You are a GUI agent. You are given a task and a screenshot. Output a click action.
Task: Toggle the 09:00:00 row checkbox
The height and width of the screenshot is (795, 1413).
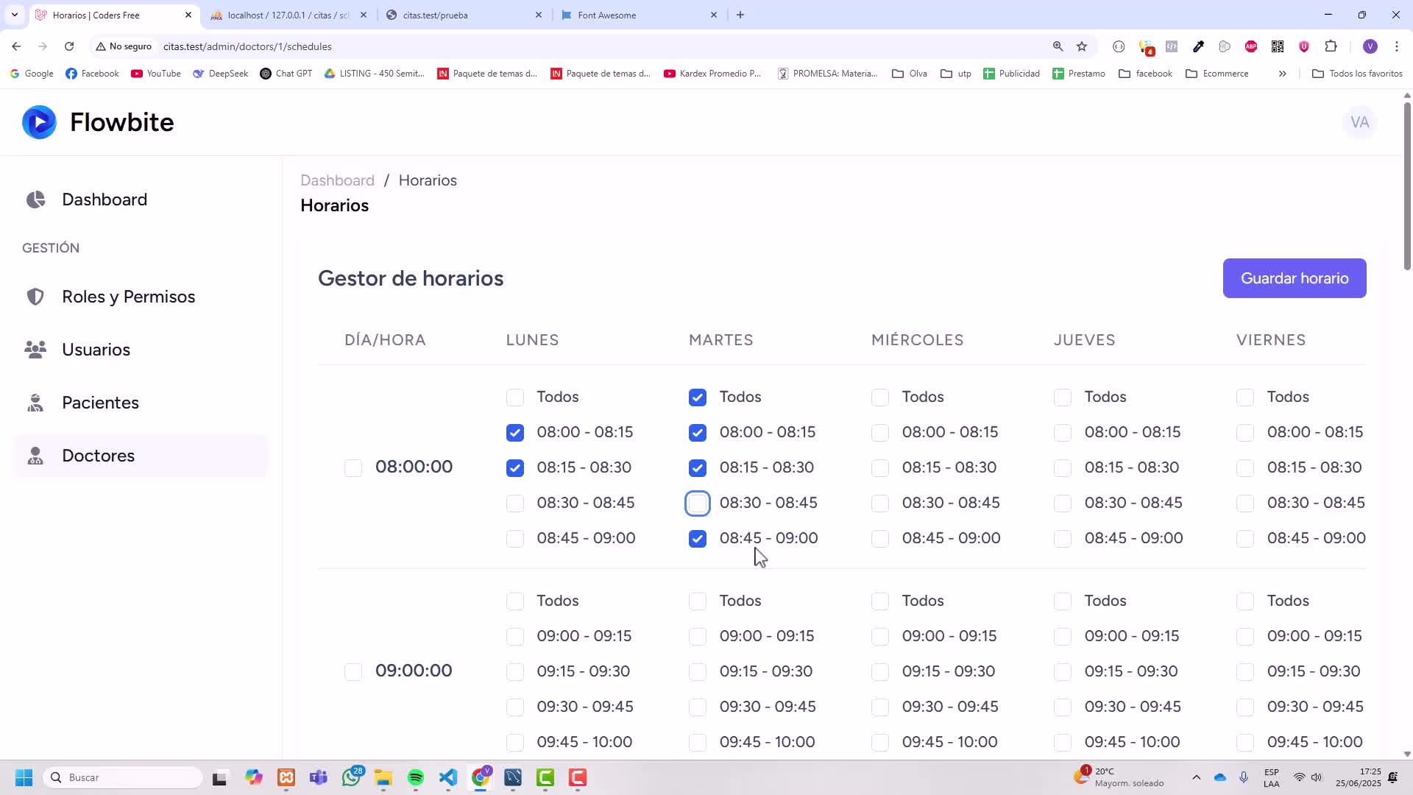tap(353, 672)
